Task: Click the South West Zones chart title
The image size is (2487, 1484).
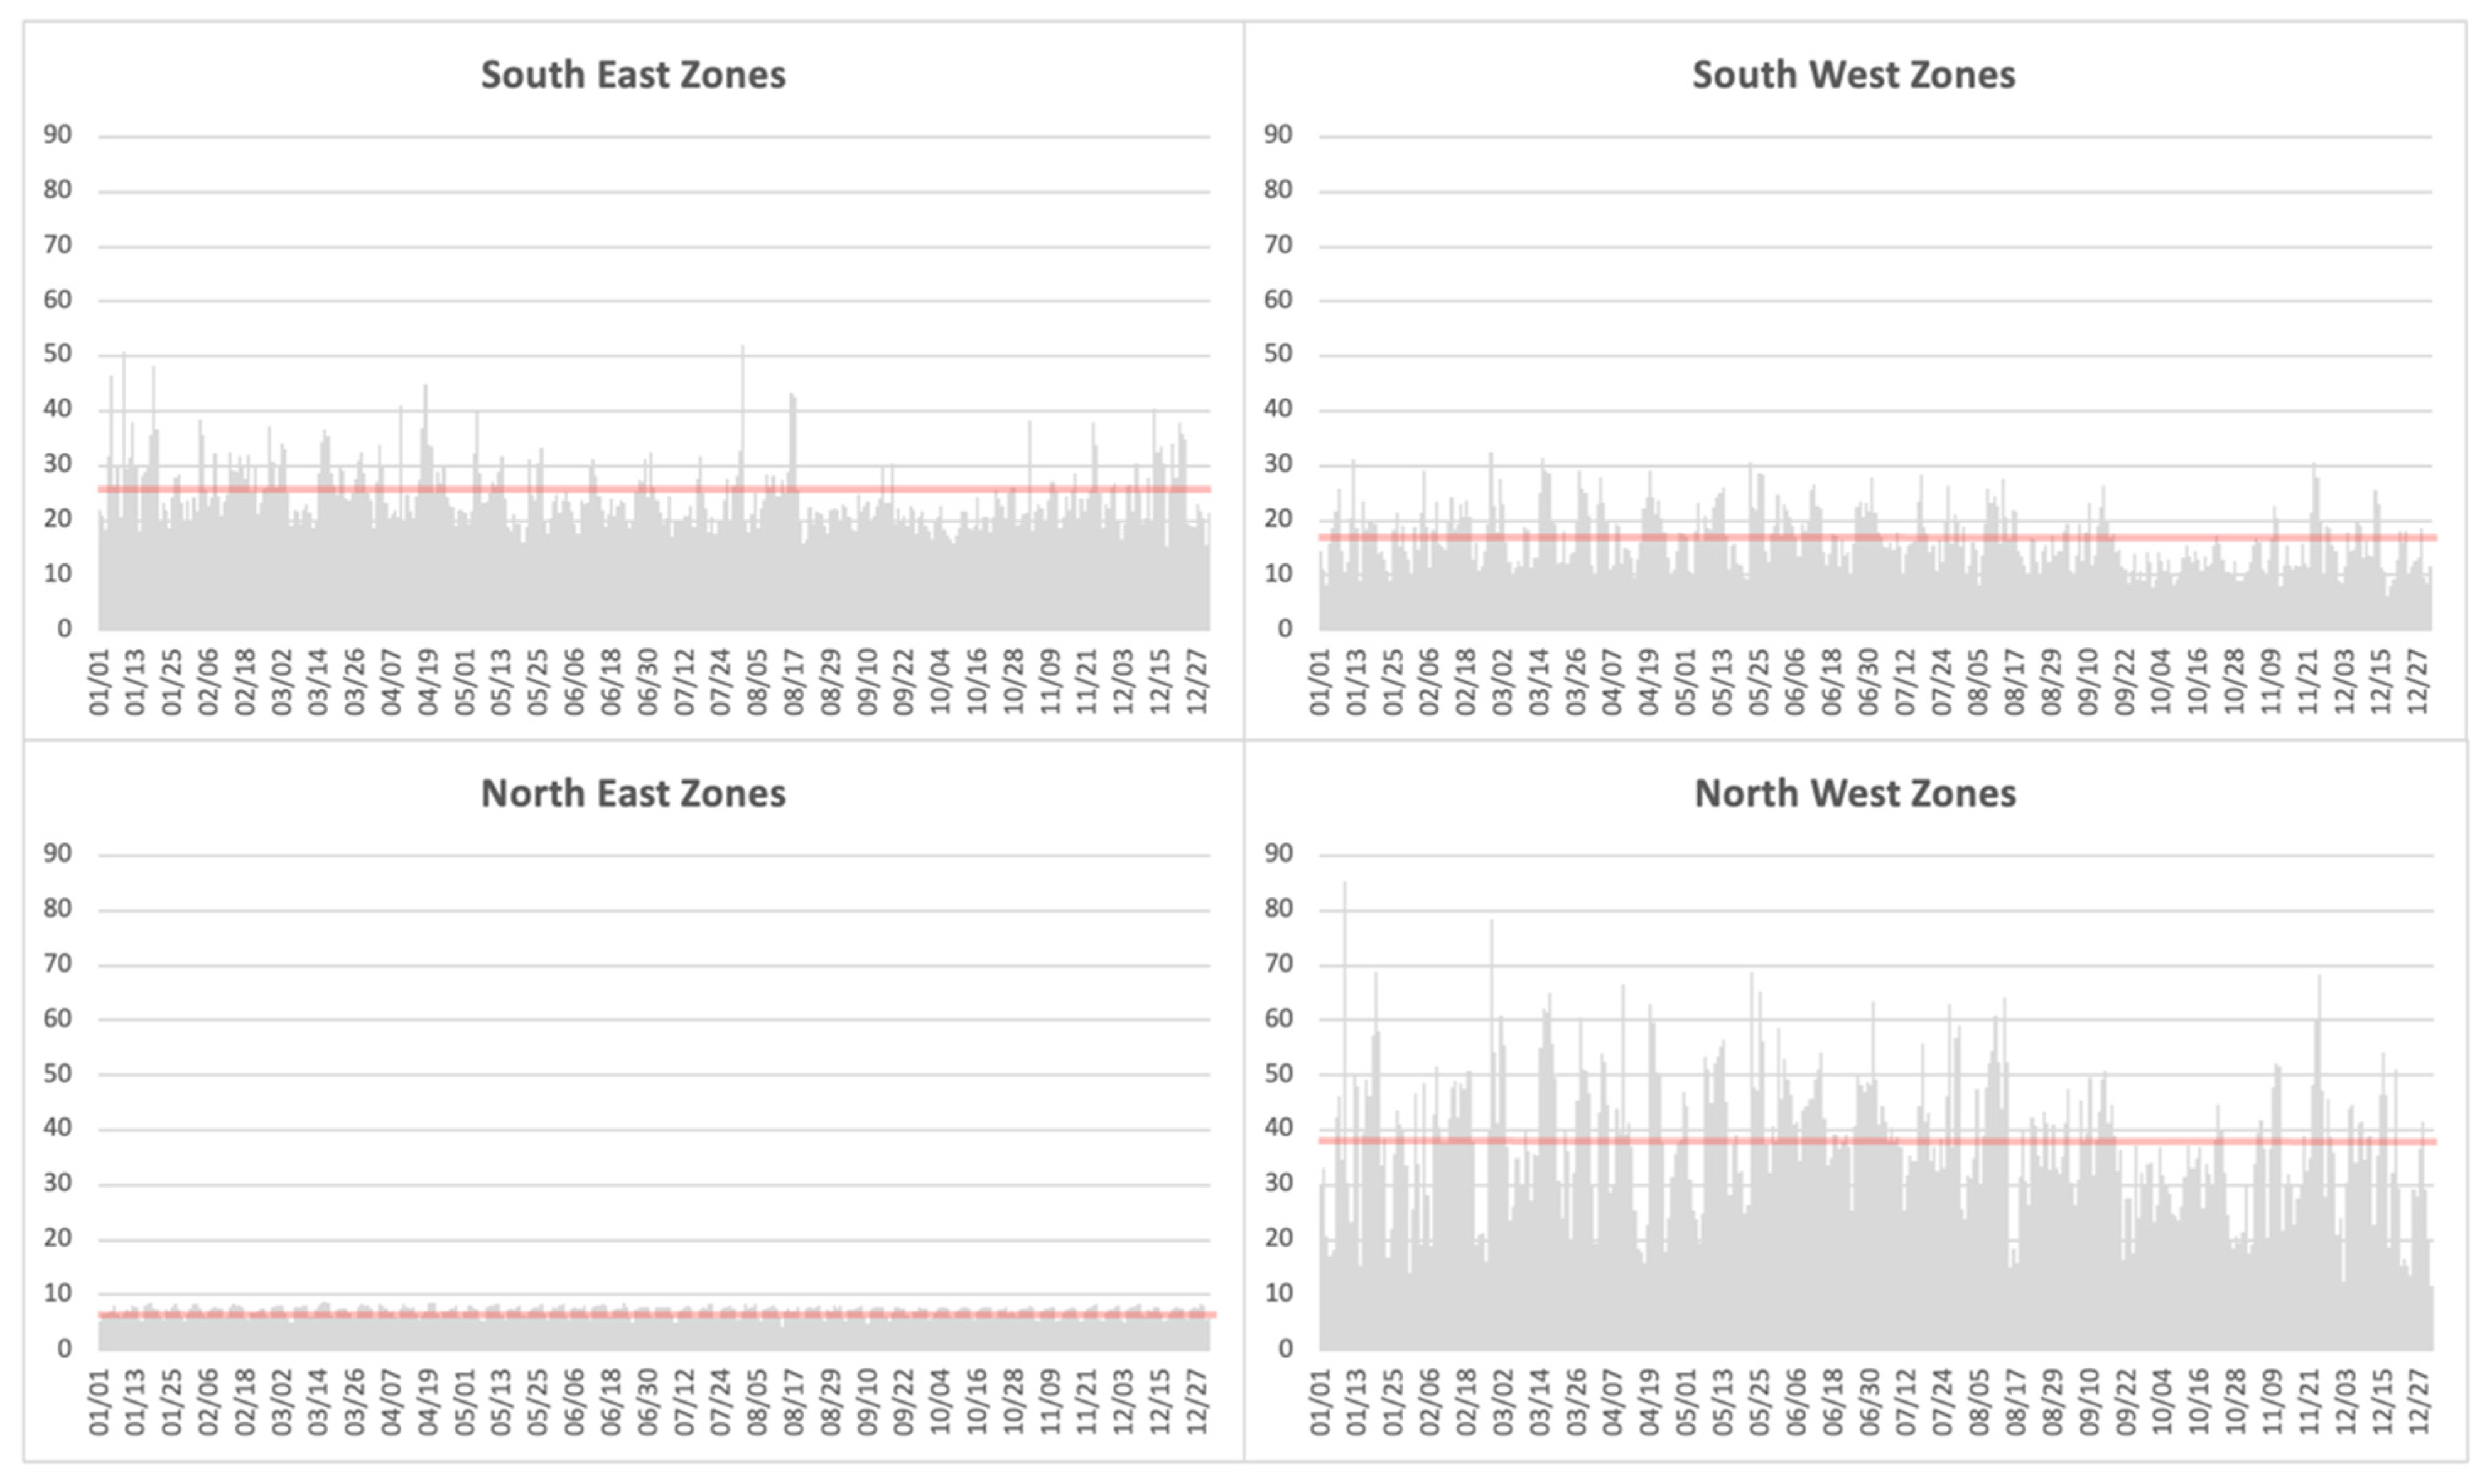Action: click(x=1853, y=75)
